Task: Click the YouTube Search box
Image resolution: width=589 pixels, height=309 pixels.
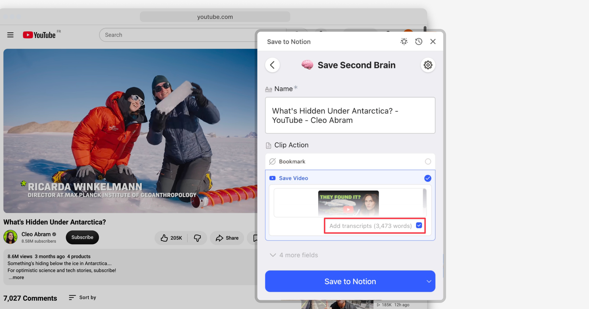Action: click(x=178, y=35)
